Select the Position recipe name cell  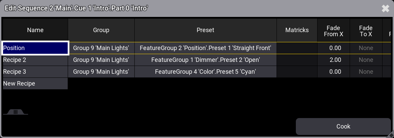pos(36,48)
